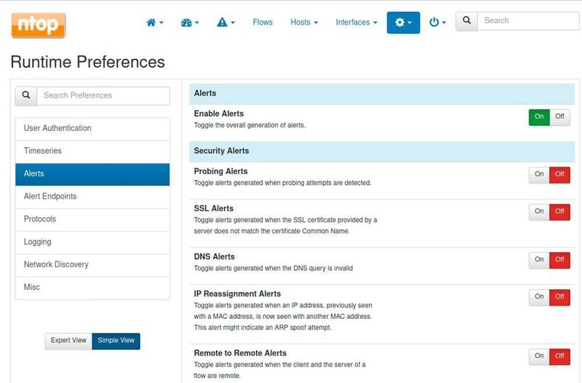
Task: Open the settings gear menu
Action: (403, 23)
